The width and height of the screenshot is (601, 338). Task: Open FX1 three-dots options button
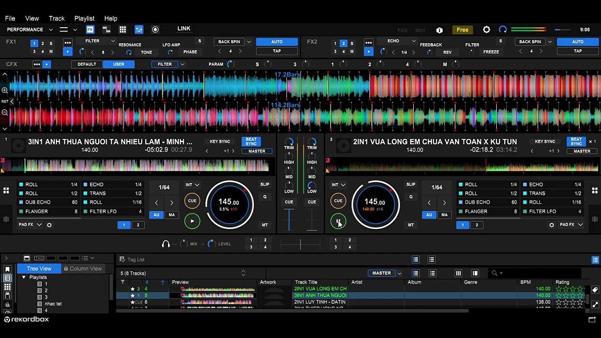tap(68, 42)
